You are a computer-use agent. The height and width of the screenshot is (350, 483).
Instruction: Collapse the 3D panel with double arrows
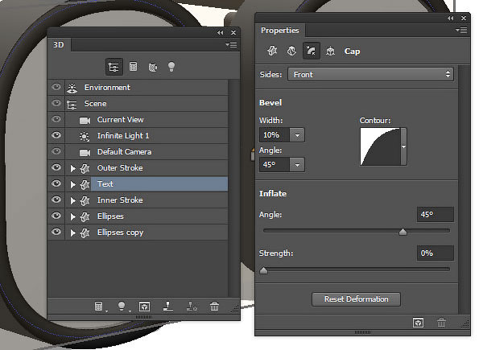point(220,33)
